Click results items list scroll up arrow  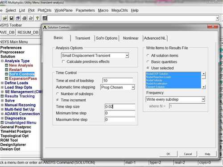(203, 73)
